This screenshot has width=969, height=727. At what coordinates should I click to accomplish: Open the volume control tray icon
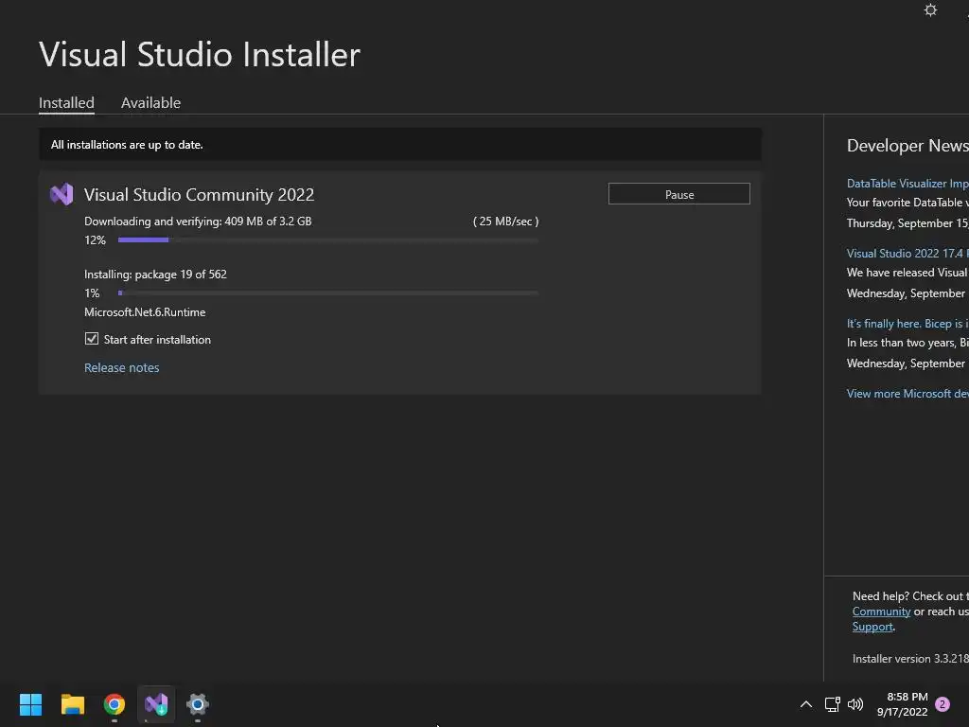point(855,704)
